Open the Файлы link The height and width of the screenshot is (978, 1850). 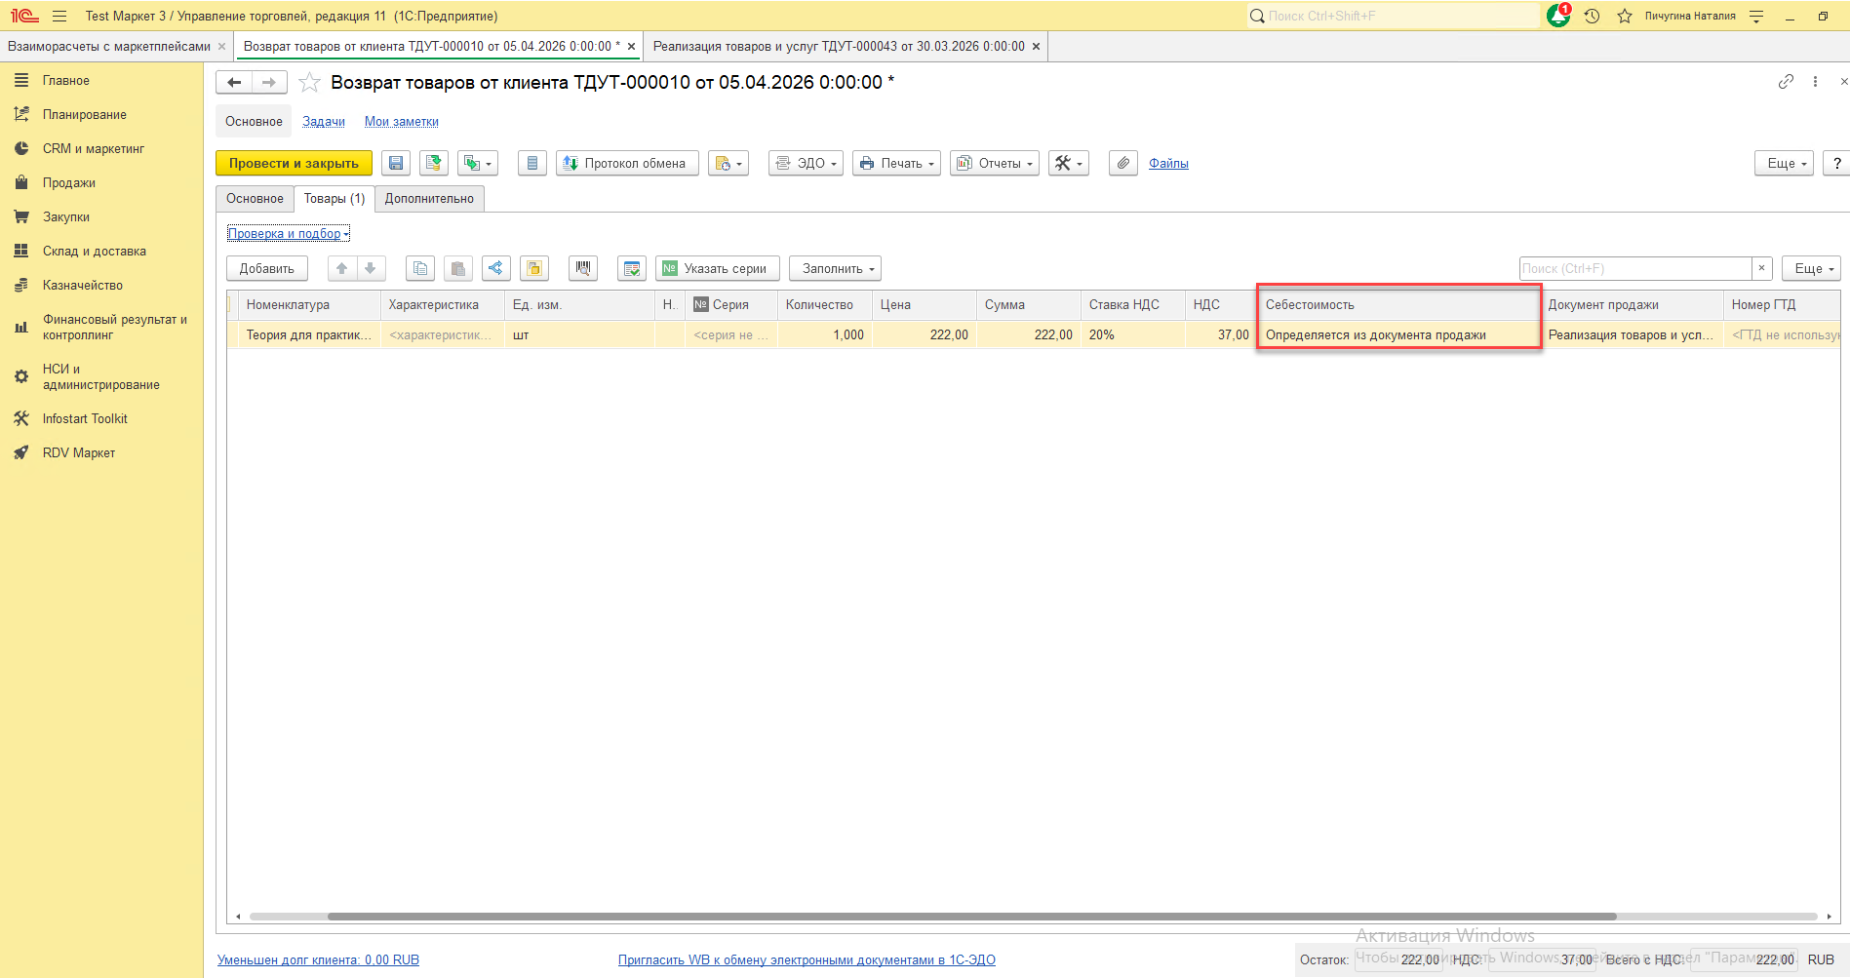click(x=1168, y=164)
